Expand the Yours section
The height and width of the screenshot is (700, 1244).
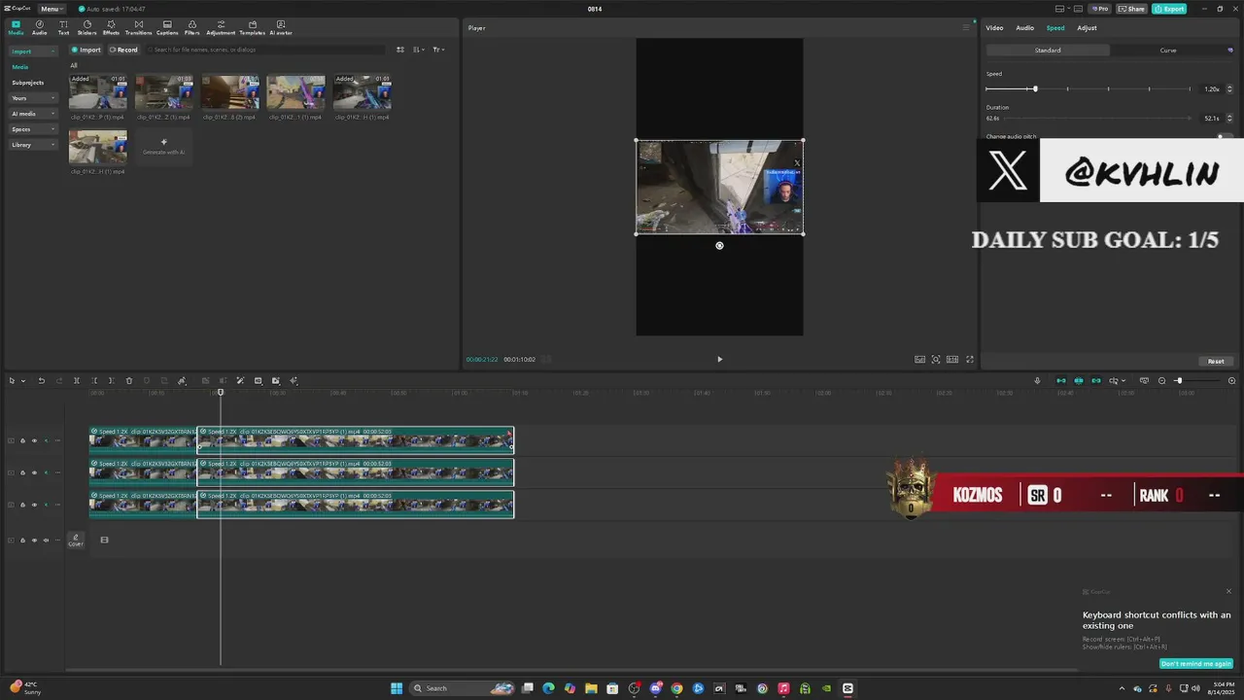tap(34, 98)
